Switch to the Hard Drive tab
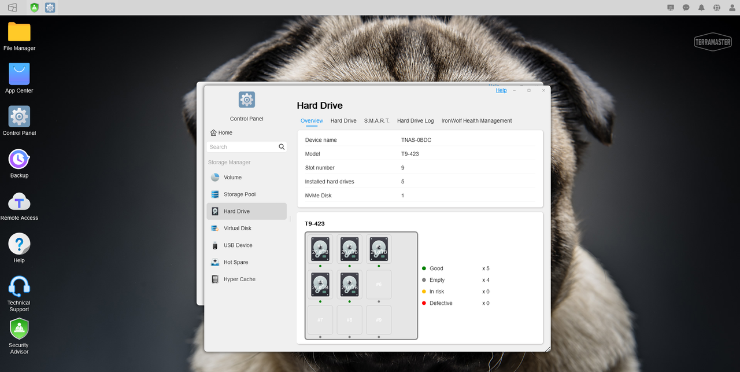 343,121
